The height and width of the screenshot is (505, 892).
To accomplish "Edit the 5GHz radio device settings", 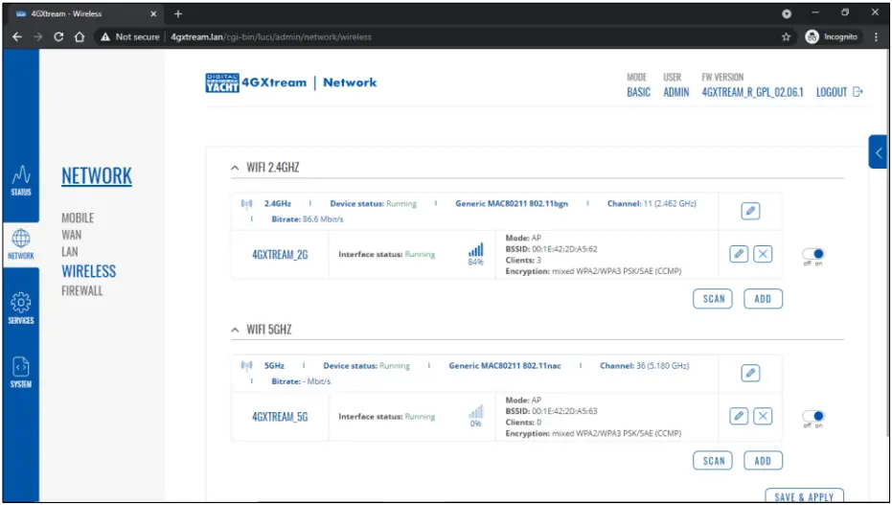I will (x=751, y=373).
